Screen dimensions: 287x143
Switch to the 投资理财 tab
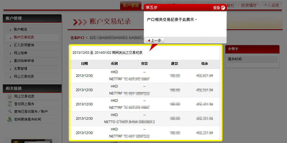[249, 5]
